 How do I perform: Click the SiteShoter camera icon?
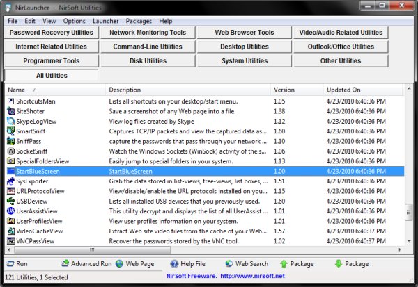(10, 111)
